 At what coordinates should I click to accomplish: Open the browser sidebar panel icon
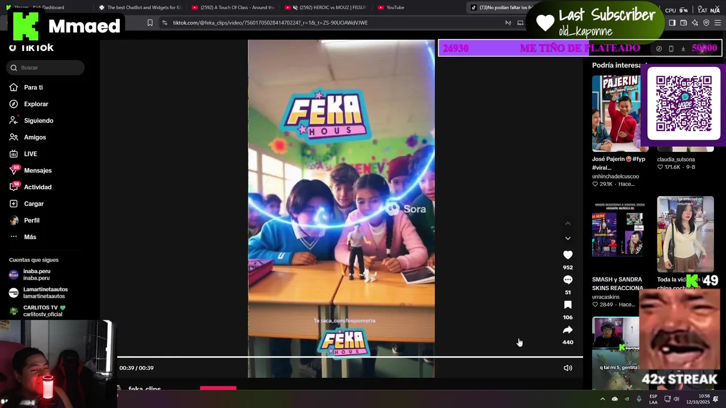[x=672, y=23]
